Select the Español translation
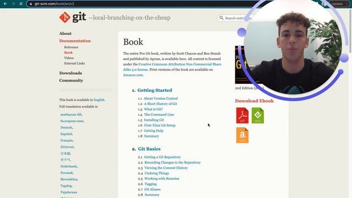 (66, 134)
